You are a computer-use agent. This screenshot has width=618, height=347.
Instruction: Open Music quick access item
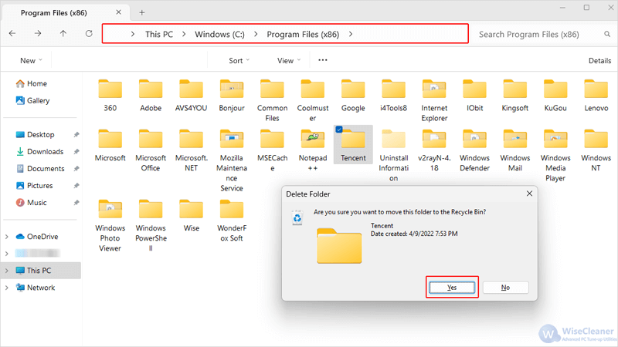31,202
